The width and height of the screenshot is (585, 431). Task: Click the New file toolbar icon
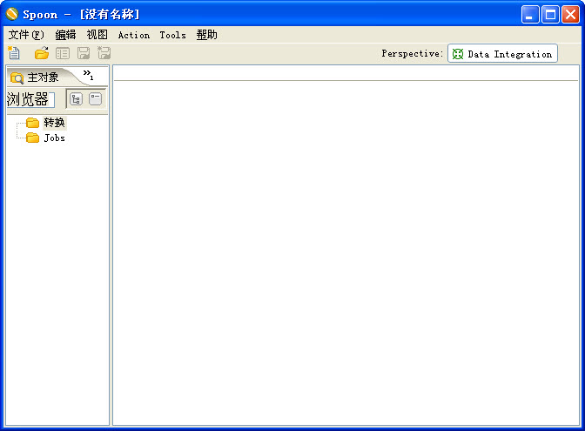(14, 54)
